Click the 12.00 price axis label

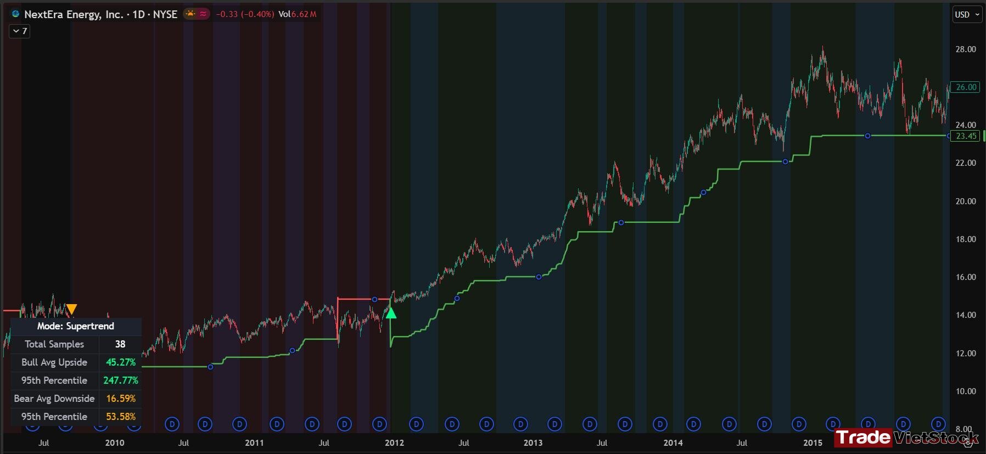pos(966,354)
